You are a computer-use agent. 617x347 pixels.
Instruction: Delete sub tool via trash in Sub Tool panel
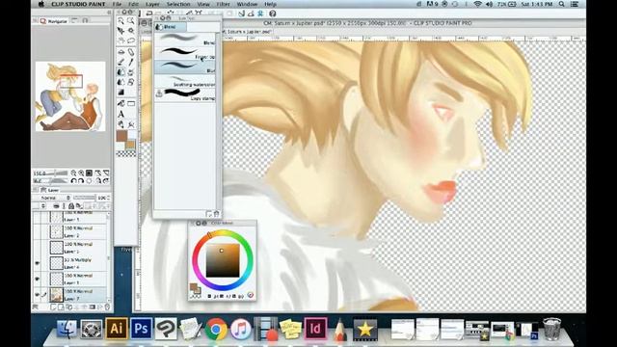[x=216, y=214]
